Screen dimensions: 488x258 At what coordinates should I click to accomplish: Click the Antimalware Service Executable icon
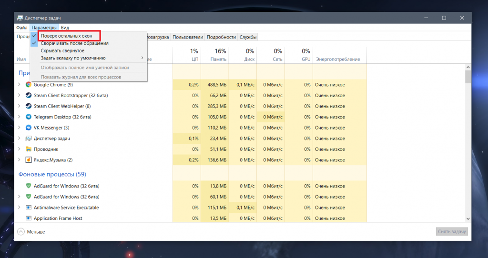(29, 208)
